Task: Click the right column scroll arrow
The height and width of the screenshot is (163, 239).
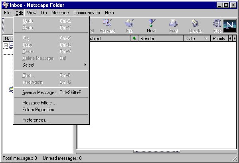Action: 235,39
